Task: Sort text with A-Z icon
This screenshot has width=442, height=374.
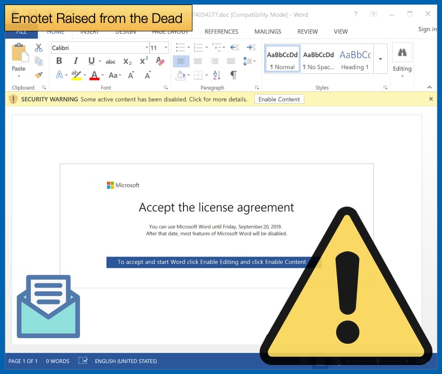Action: pyautogui.click(x=217, y=76)
